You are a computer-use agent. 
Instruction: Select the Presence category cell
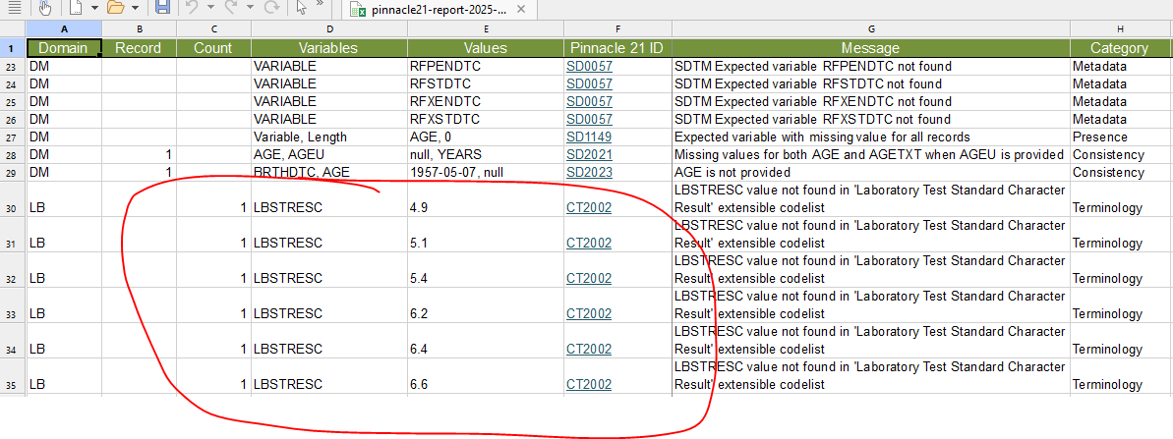pyautogui.click(x=1120, y=137)
